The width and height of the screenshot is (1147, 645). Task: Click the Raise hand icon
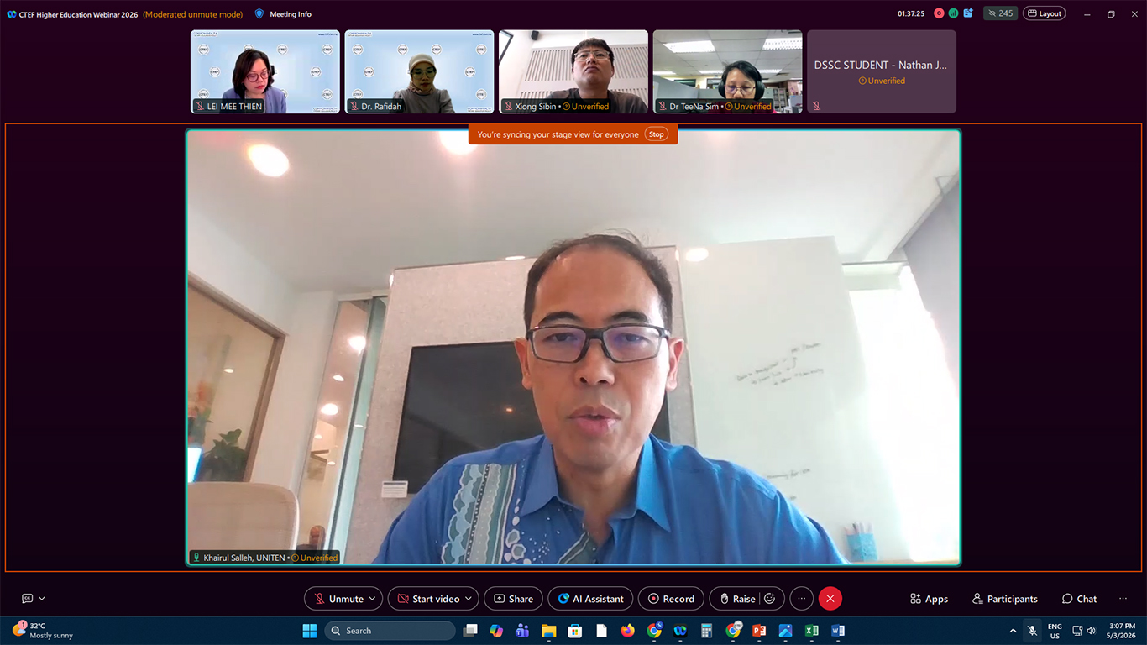(739, 598)
